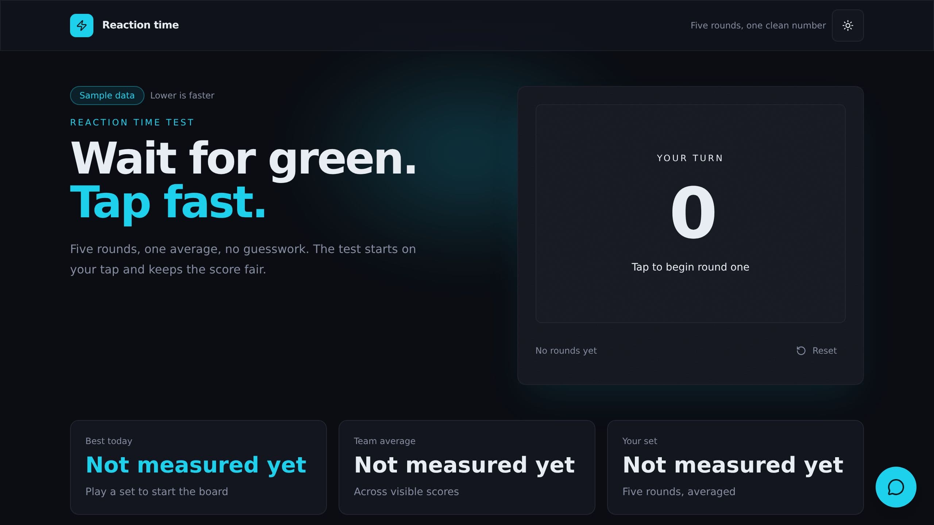Open the chat bubble widget
Screen dimensions: 934x525
[896, 487]
